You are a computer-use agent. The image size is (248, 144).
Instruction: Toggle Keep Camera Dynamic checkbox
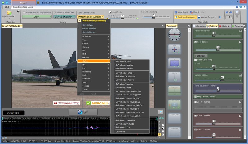[x=196, y=96]
